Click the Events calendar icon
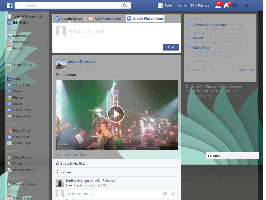Screen dimensions: 266x200 9,48
